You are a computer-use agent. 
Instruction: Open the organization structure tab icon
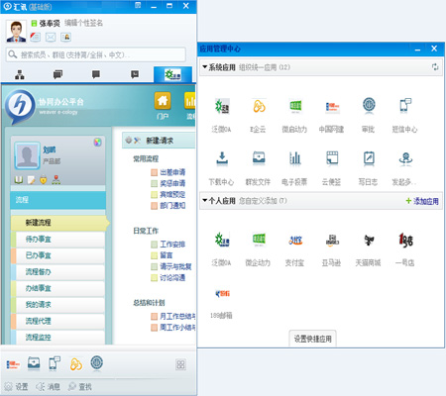click(x=20, y=75)
